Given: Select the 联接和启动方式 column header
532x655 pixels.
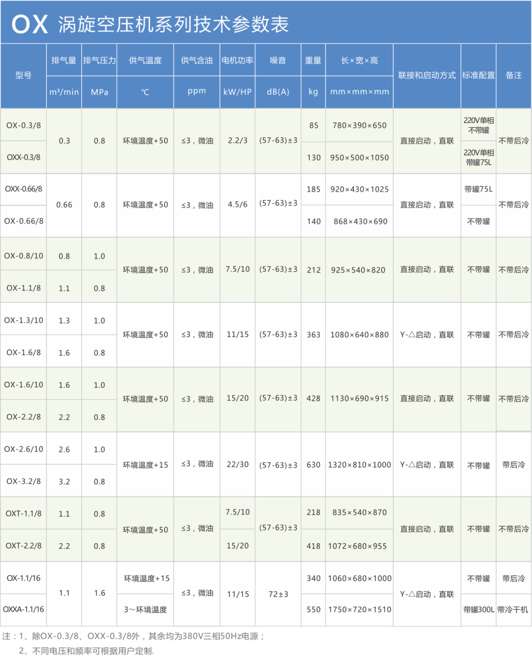Looking at the screenshot, I should click(427, 75).
